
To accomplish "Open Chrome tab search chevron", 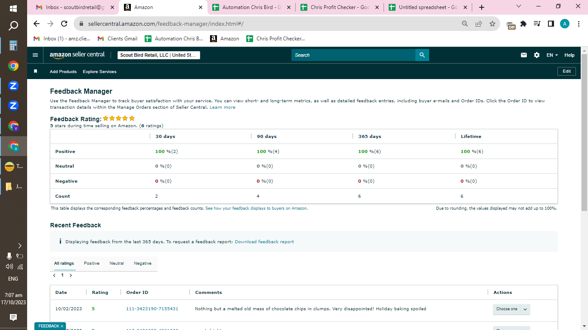I will click(518, 6).
